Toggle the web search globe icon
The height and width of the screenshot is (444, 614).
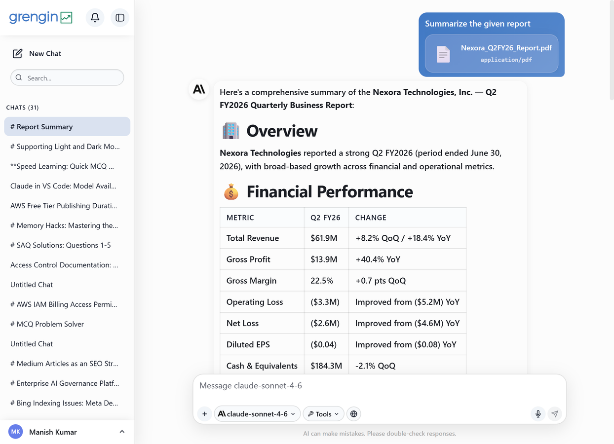(x=354, y=414)
